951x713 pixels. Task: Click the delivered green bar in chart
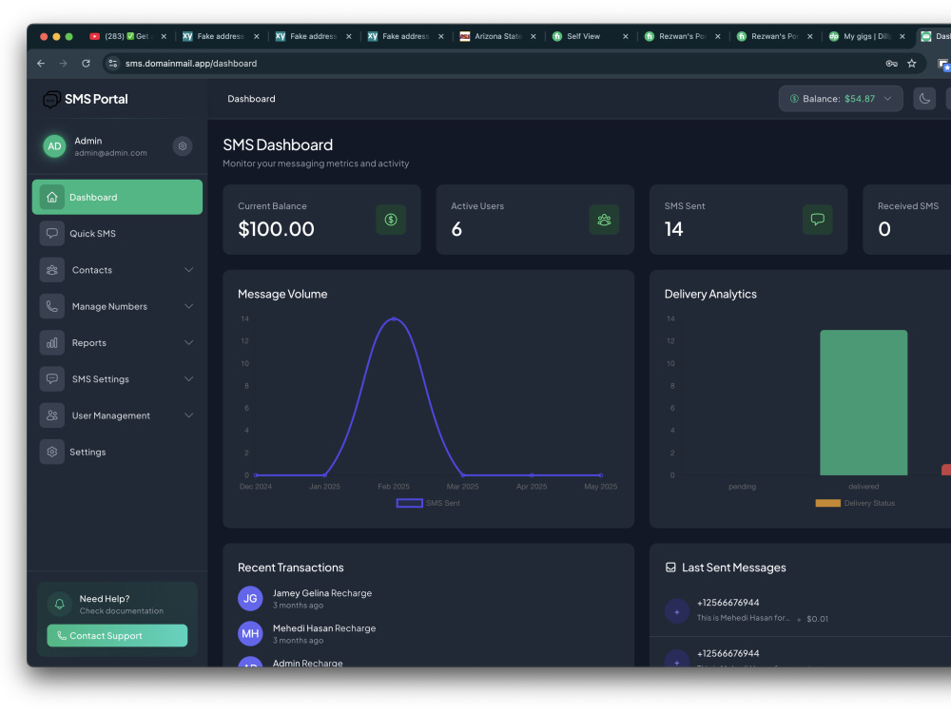pyautogui.click(x=864, y=402)
